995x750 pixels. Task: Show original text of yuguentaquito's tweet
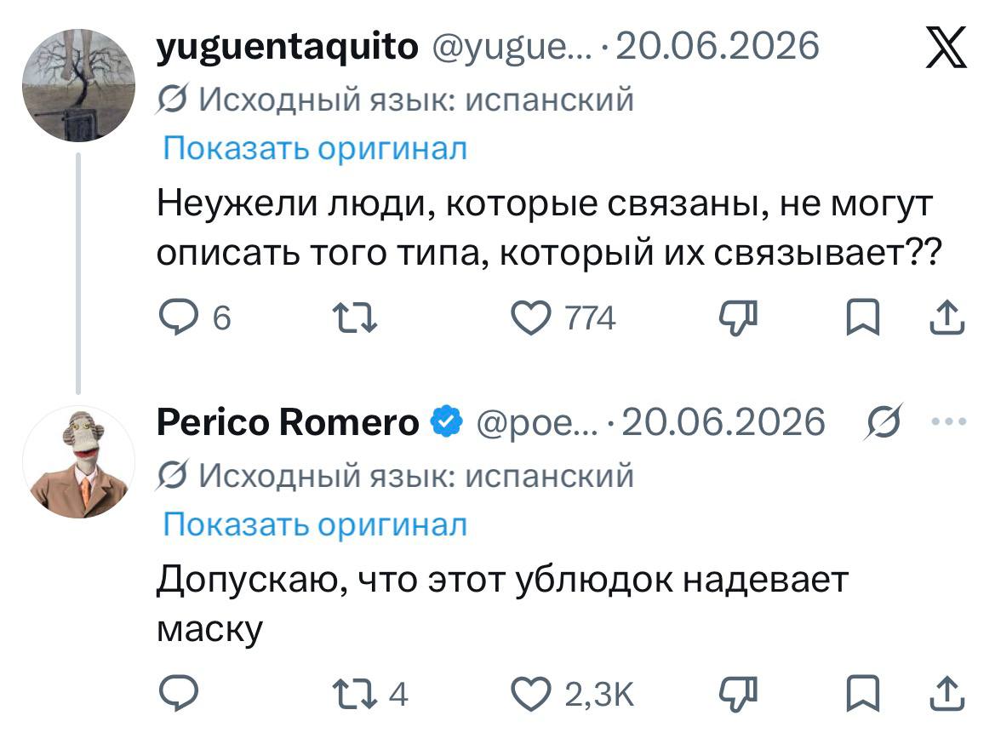[x=315, y=148]
